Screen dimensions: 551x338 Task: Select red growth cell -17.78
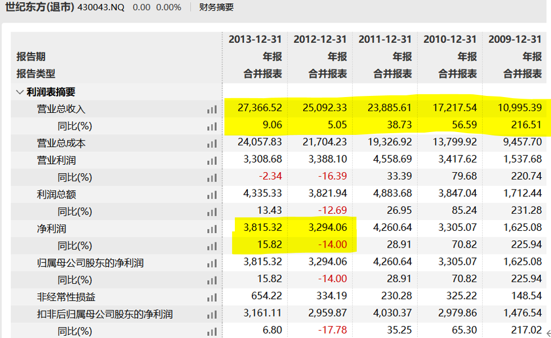point(333,330)
